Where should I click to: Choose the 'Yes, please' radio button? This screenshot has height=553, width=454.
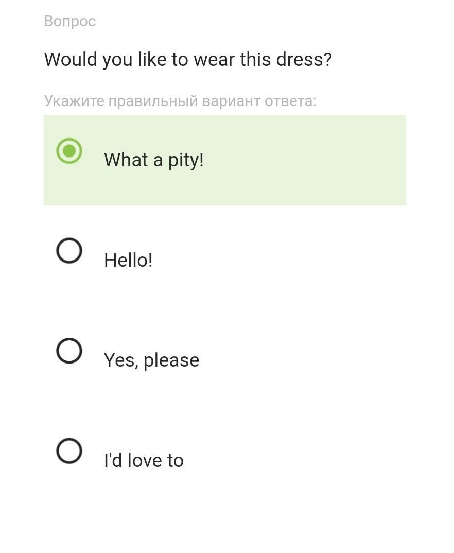(x=69, y=351)
